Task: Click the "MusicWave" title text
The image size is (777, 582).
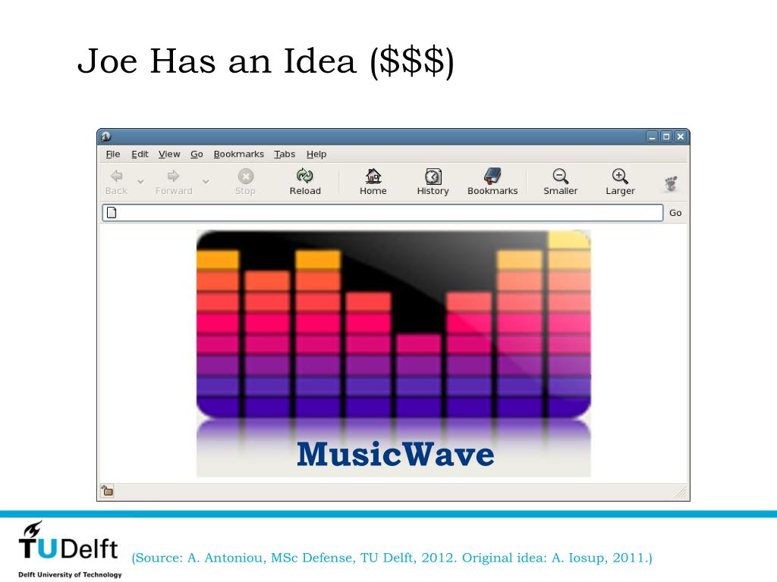Action: pyautogui.click(x=395, y=454)
